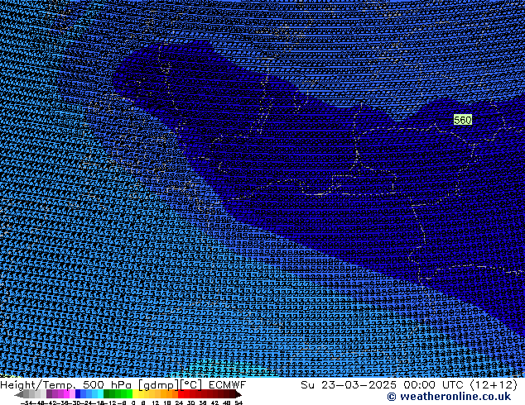The image size is (525, 405).
Task: Click the dark maroon right arrow end of legend
Action: pos(238,394)
